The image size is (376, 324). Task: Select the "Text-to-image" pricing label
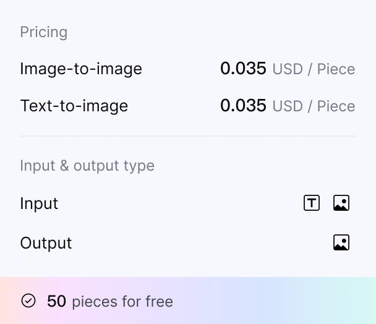coord(74,106)
